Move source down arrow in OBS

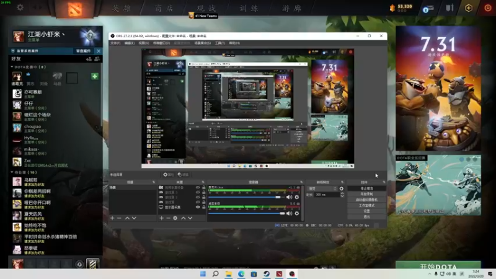point(190,218)
